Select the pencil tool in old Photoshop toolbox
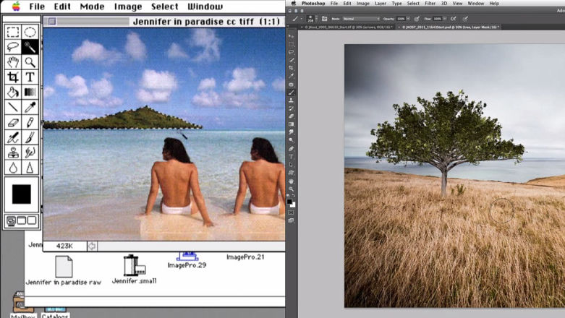This screenshot has width=565, height=318. tap(30, 122)
